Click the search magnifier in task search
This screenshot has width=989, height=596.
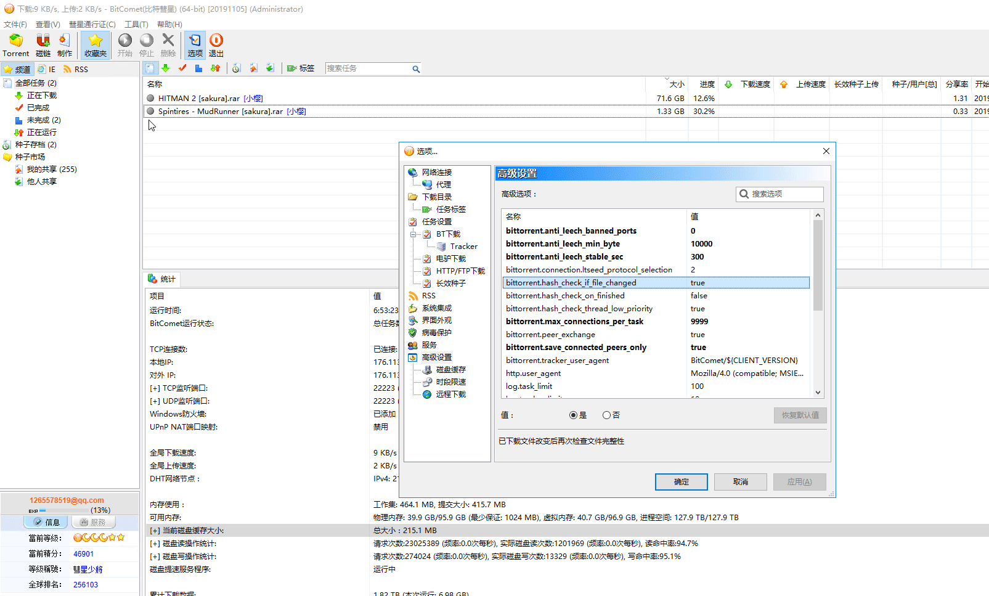pos(416,69)
